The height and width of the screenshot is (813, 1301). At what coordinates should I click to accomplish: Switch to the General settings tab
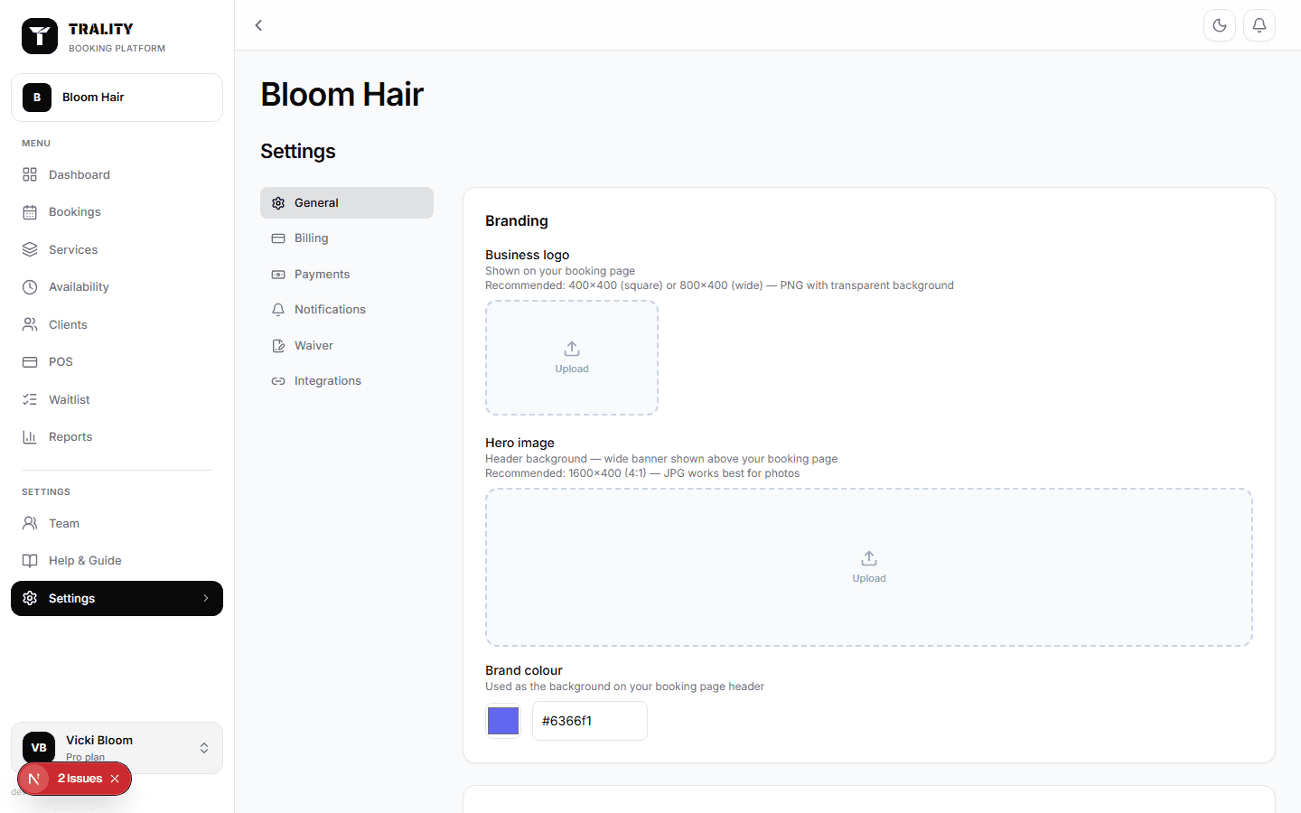coord(347,203)
